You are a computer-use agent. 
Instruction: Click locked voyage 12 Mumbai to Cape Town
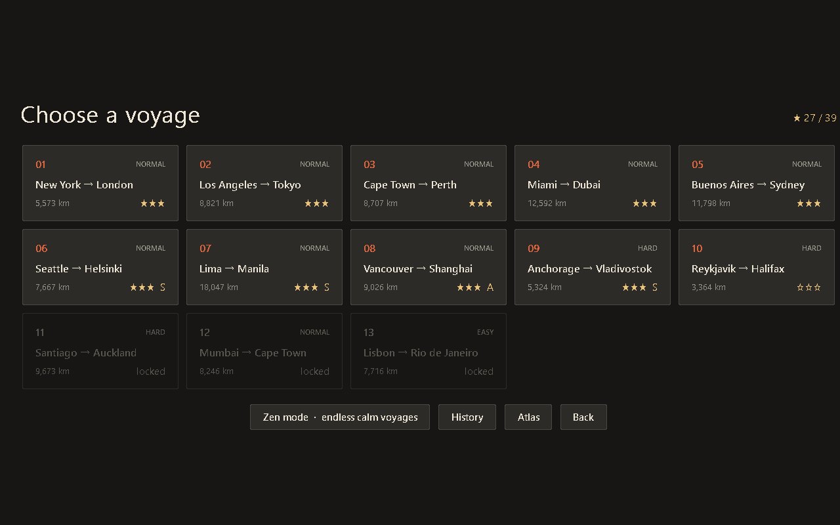pyautogui.click(x=264, y=351)
